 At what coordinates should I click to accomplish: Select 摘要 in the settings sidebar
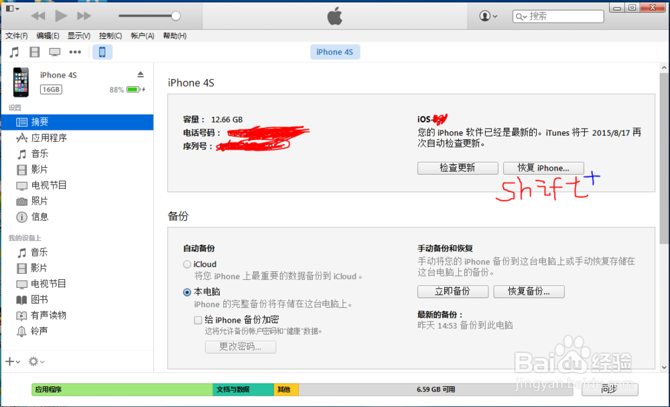point(77,122)
